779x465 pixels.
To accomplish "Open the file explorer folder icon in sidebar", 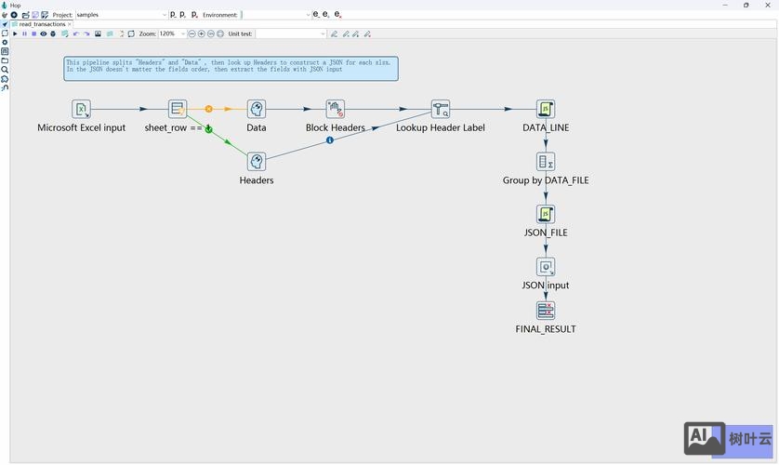I will (5, 60).
